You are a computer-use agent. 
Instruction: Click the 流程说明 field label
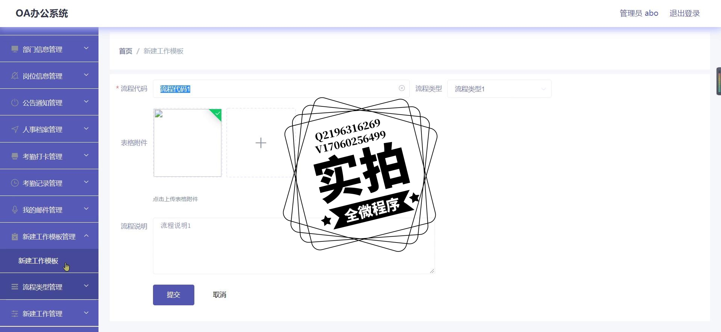point(134,226)
